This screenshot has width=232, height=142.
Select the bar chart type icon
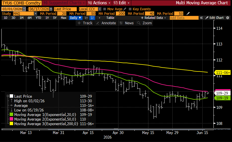(92, 18)
